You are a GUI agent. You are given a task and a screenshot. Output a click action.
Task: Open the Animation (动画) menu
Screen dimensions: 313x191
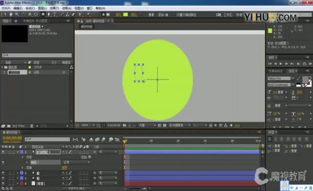pyautogui.click(x=67, y=8)
